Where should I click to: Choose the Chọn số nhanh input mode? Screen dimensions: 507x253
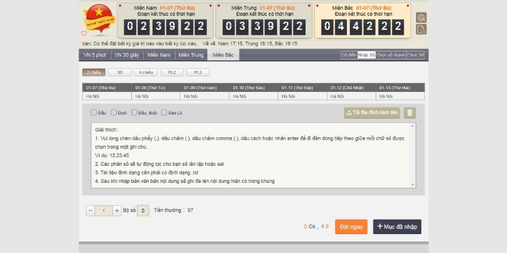coord(390,55)
